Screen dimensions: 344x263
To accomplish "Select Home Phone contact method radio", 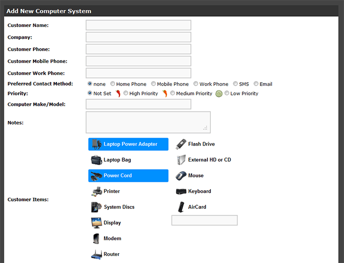I will (x=113, y=84).
